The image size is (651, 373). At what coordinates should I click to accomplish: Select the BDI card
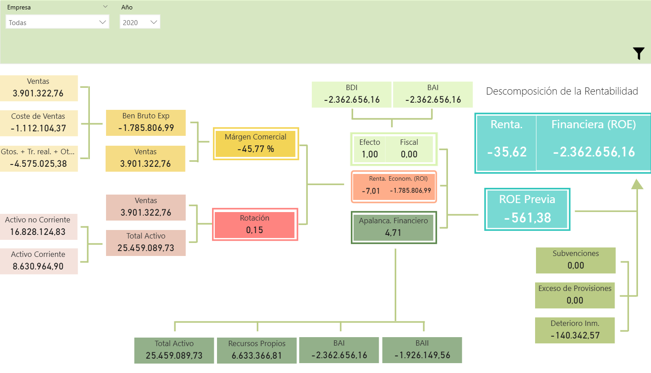[351, 95]
